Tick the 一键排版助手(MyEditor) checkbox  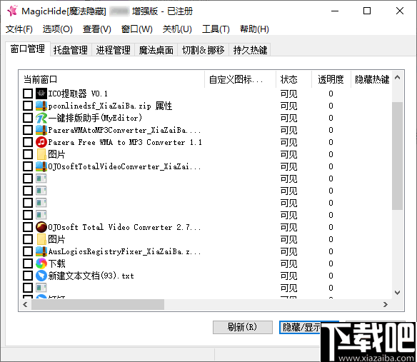tap(28, 118)
